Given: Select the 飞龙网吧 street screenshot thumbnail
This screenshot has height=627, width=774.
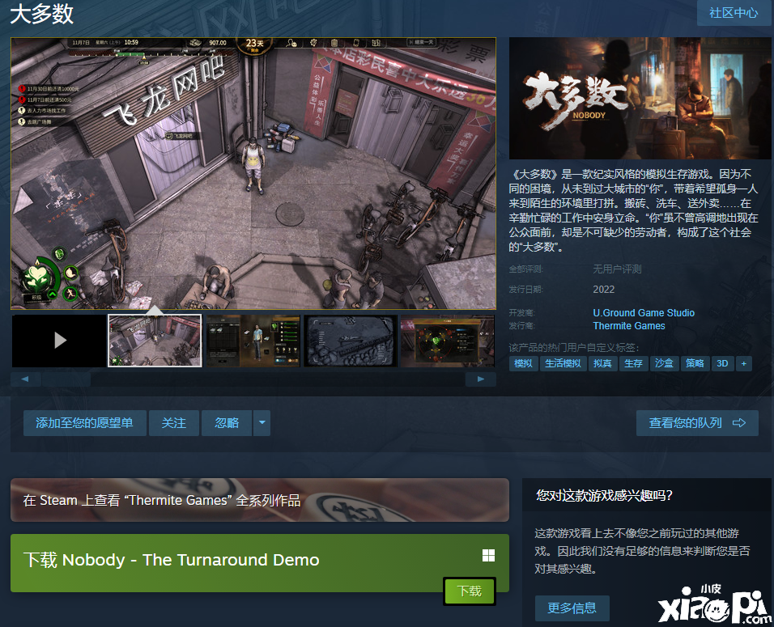Looking at the screenshot, I should [155, 341].
